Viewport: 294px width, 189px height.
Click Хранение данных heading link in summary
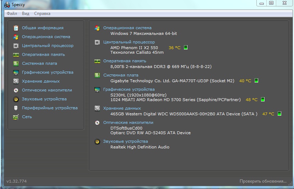click(x=122, y=108)
